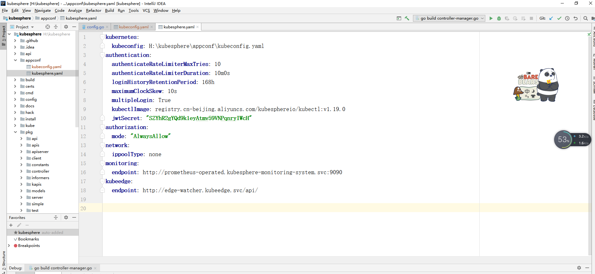Image resolution: width=595 pixels, height=274 pixels.
Task: Fold the kubeedge block on line 17
Action: pos(102,181)
